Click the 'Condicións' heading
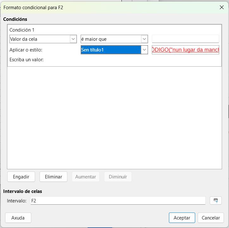This screenshot has height=228, width=229. click(x=15, y=19)
